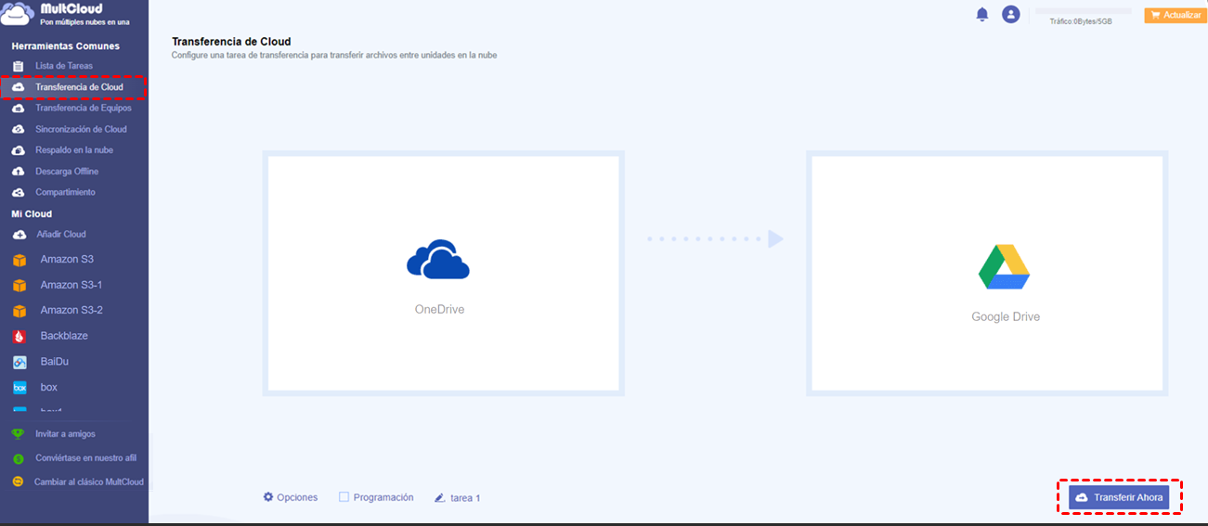The image size is (1208, 526).
Task: Click BaiDu cloud drive icon
Action: point(19,362)
